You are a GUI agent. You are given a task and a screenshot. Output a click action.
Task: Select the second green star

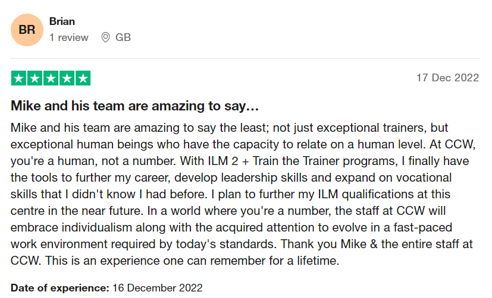tap(35, 78)
